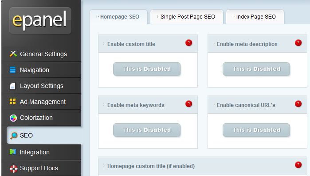This screenshot has width=310, height=176.
Task: Open the Single Post Page SEO tab
Action: (186, 17)
